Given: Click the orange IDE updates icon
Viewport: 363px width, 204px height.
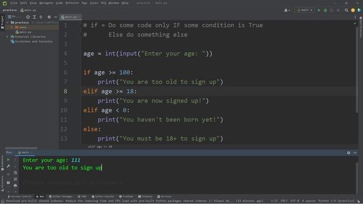Looking at the screenshot, I should click(353, 10).
